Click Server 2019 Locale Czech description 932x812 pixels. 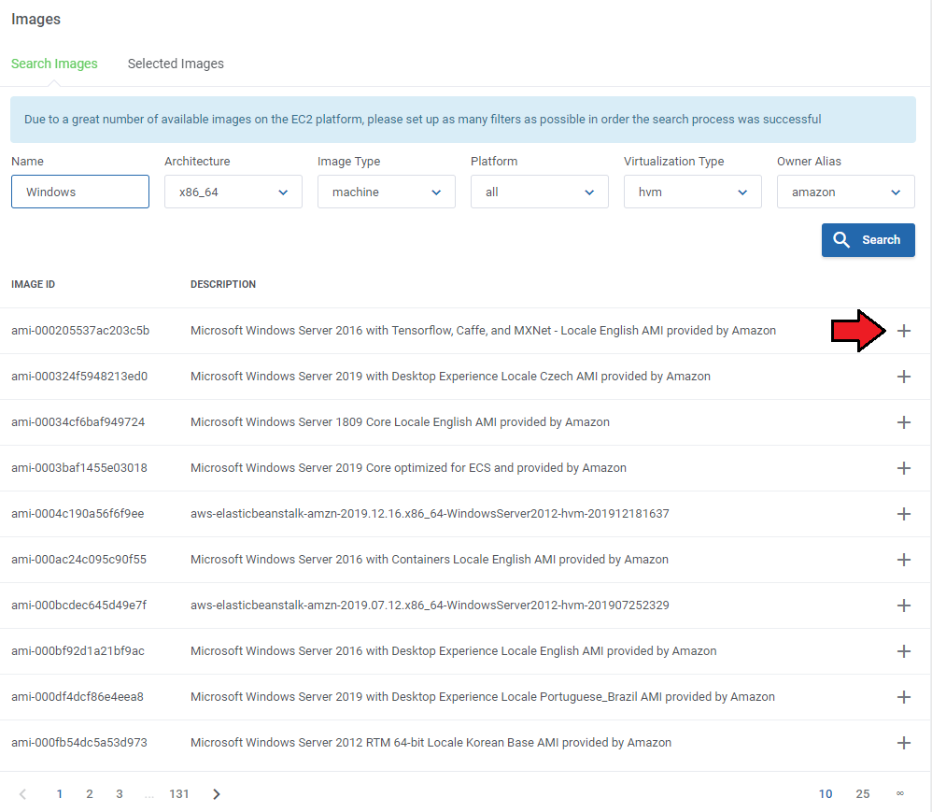click(x=450, y=377)
